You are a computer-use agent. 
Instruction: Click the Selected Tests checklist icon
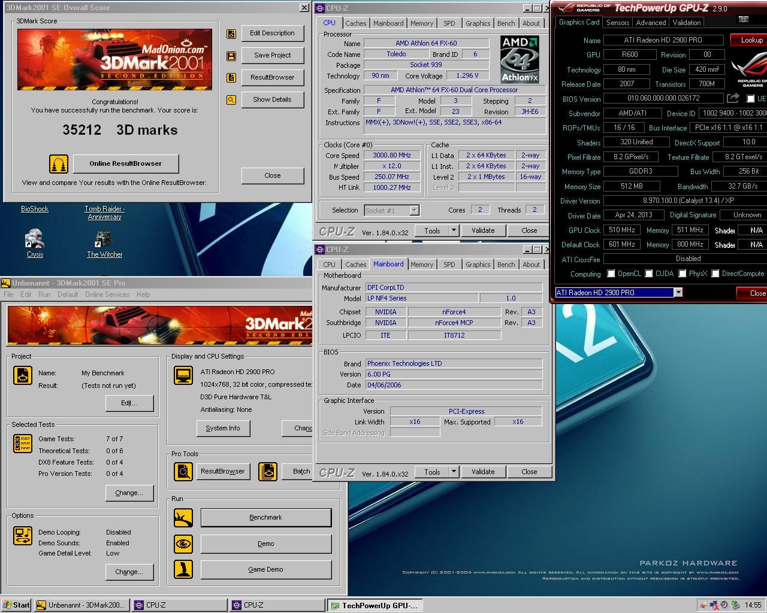tap(23, 444)
